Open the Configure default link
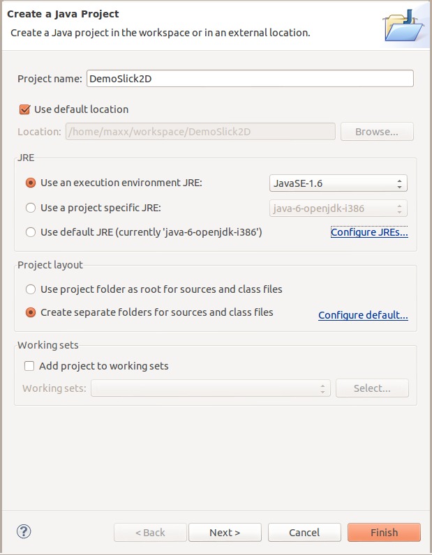The height and width of the screenshot is (555, 432). coord(363,315)
